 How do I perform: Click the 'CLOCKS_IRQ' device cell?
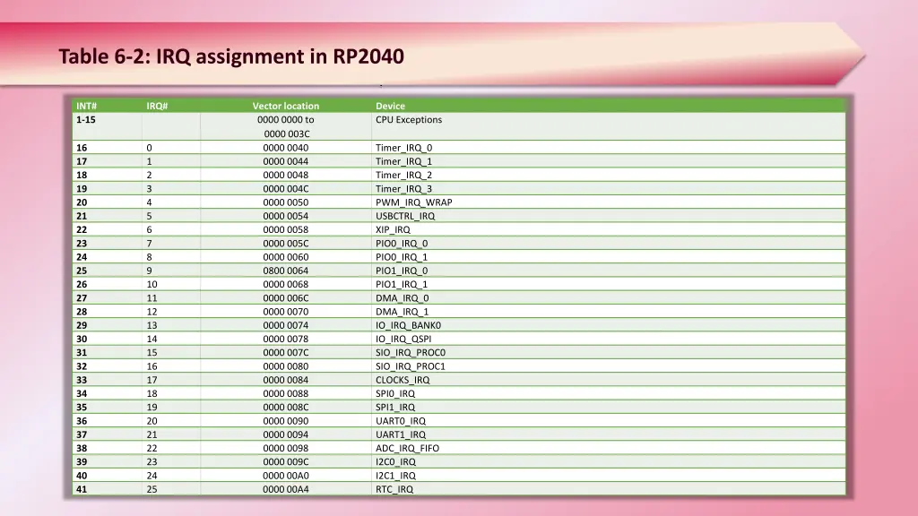pyautogui.click(x=403, y=380)
